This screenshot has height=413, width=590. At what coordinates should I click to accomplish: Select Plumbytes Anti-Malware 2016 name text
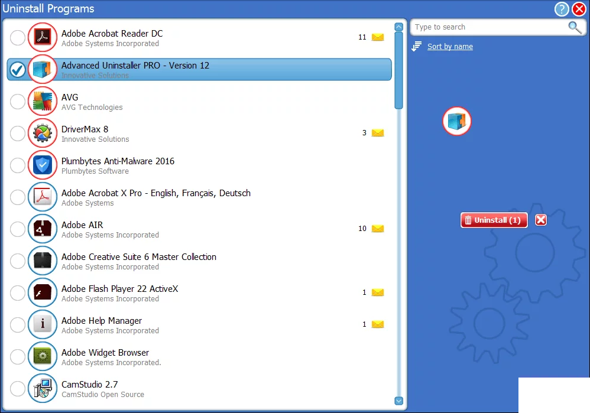[x=118, y=161]
